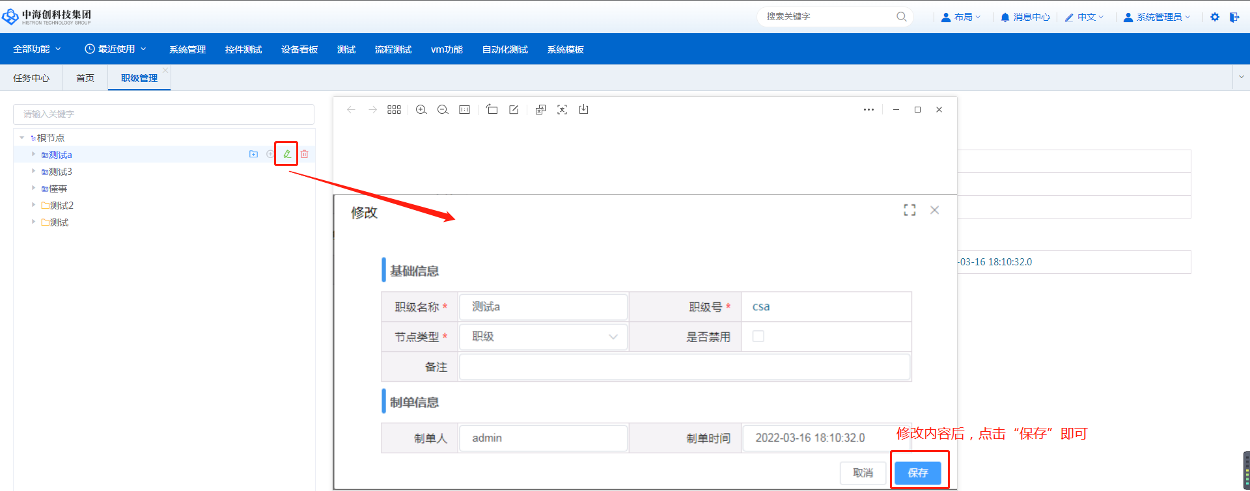The height and width of the screenshot is (491, 1250).
Task: Expand the 测试3 tree node
Action: coord(34,171)
